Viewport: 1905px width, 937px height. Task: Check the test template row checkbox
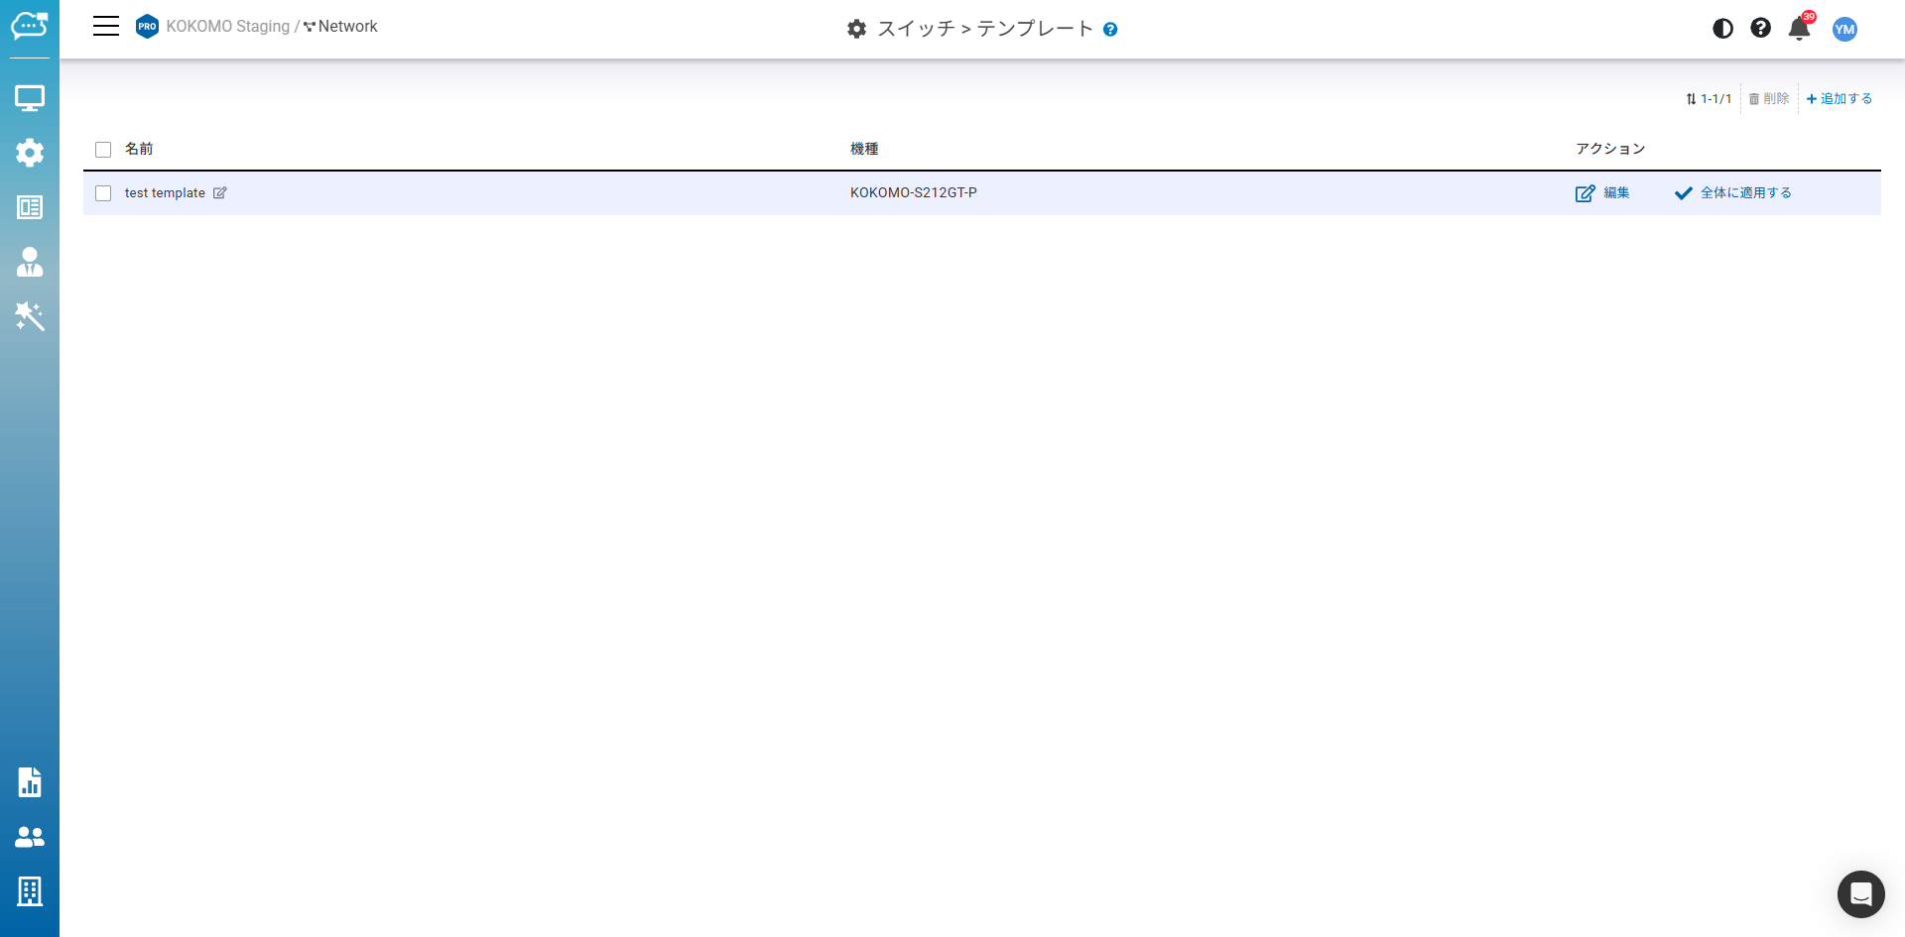click(x=103, y=193)
